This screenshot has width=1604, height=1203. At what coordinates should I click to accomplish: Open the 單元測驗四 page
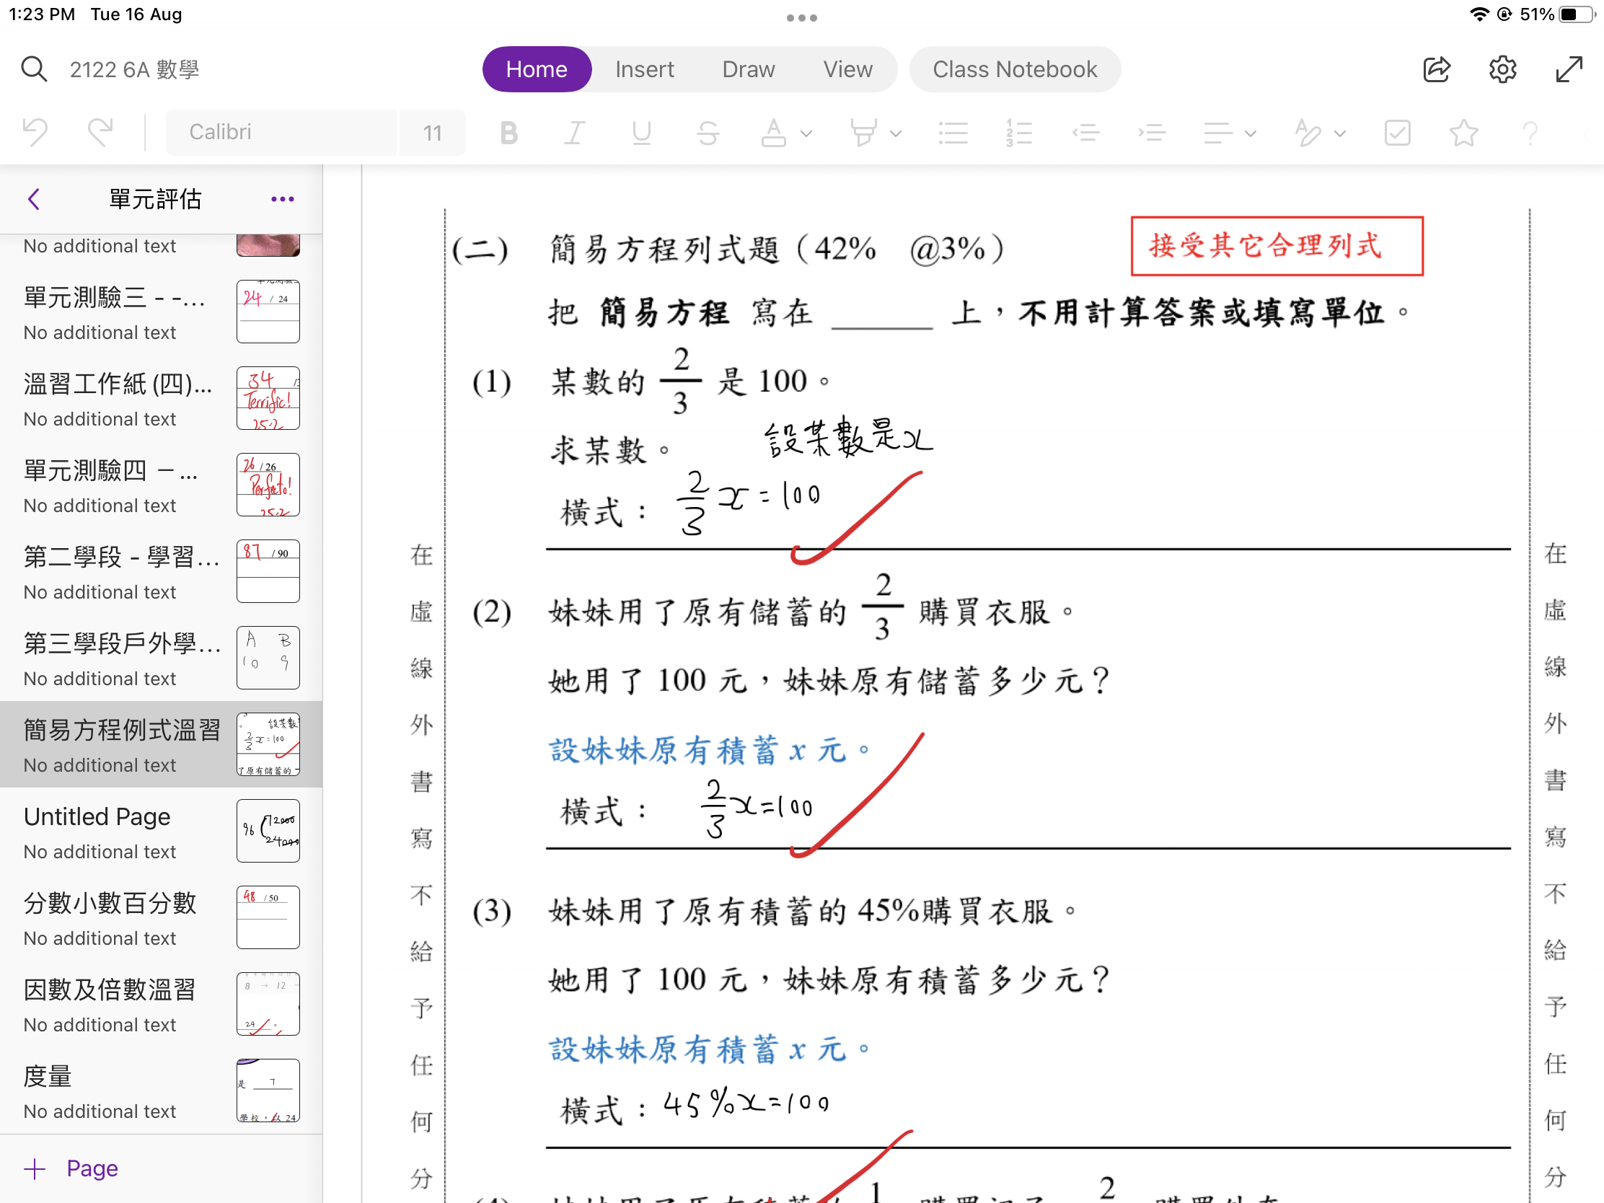[x=161, y=485]
